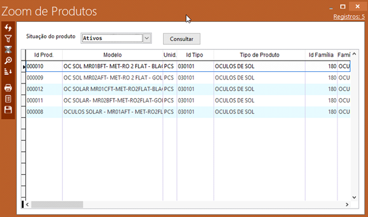Open the filter funnel icon
This screenshot has width=368, height=217.
pos(8,39)
